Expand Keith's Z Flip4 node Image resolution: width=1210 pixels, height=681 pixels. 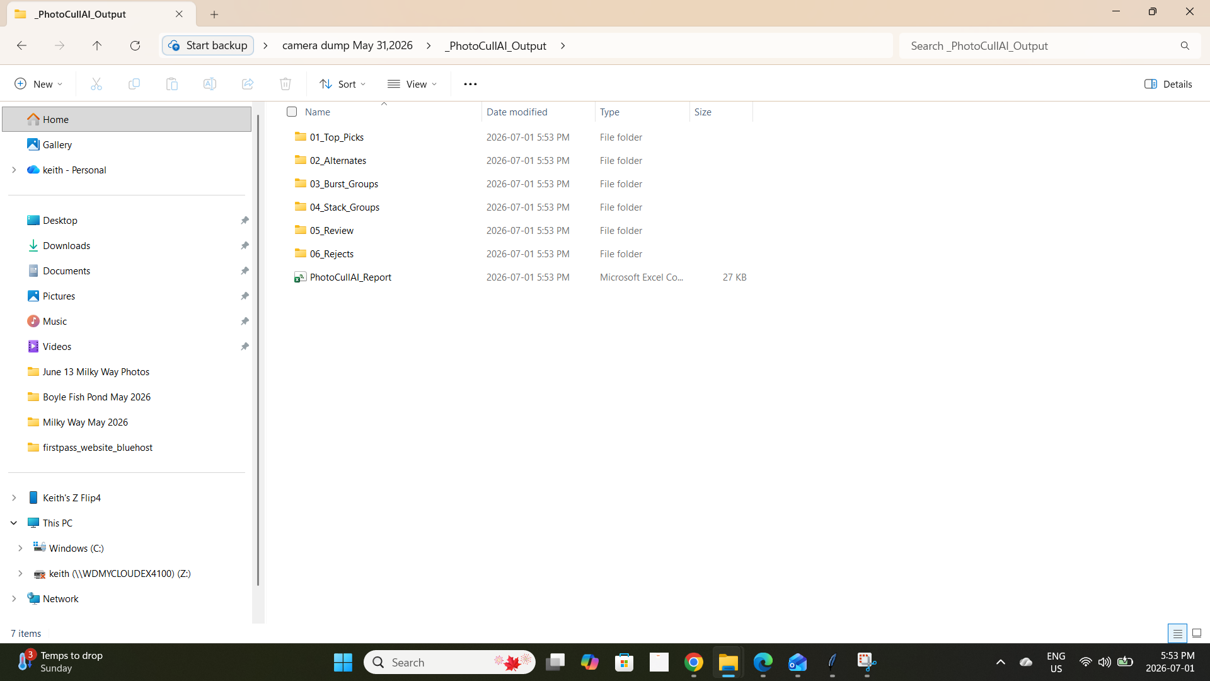coord(14,498)
